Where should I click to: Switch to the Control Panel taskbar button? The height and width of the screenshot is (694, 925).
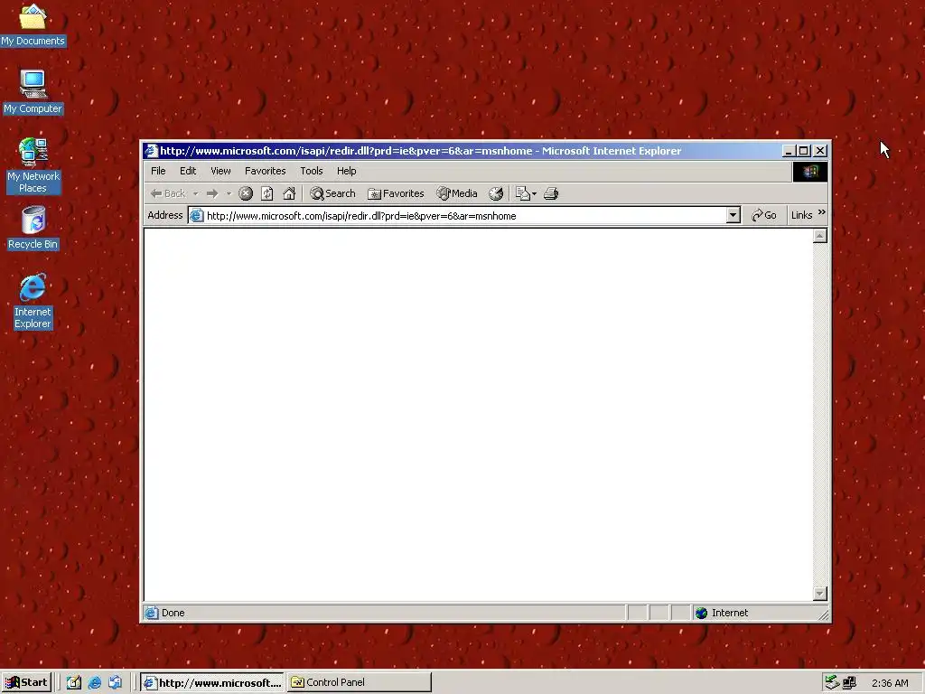coord(360,683)
